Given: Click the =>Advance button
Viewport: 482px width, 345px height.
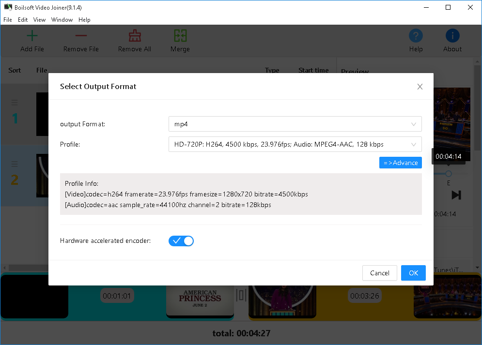Looking at the screenshot, I should (x=401, y=163).
